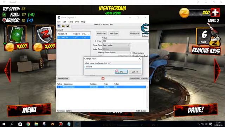Open the notifications tray icon
Viewport: 225px width, 127px height.
click(211, 124)
